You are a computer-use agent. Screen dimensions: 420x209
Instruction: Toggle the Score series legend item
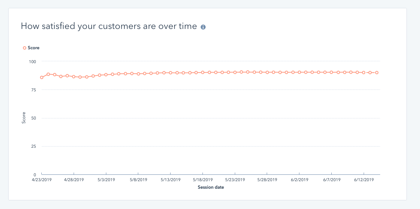tap(31, 48)
